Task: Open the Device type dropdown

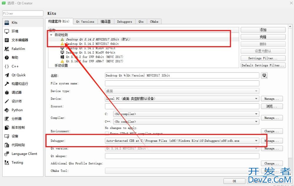Action: pos(182,91)
